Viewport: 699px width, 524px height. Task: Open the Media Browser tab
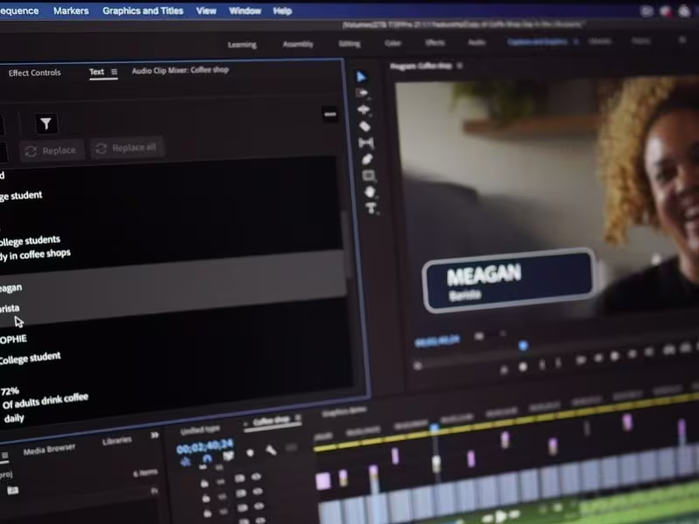click(x=49, y=450)
